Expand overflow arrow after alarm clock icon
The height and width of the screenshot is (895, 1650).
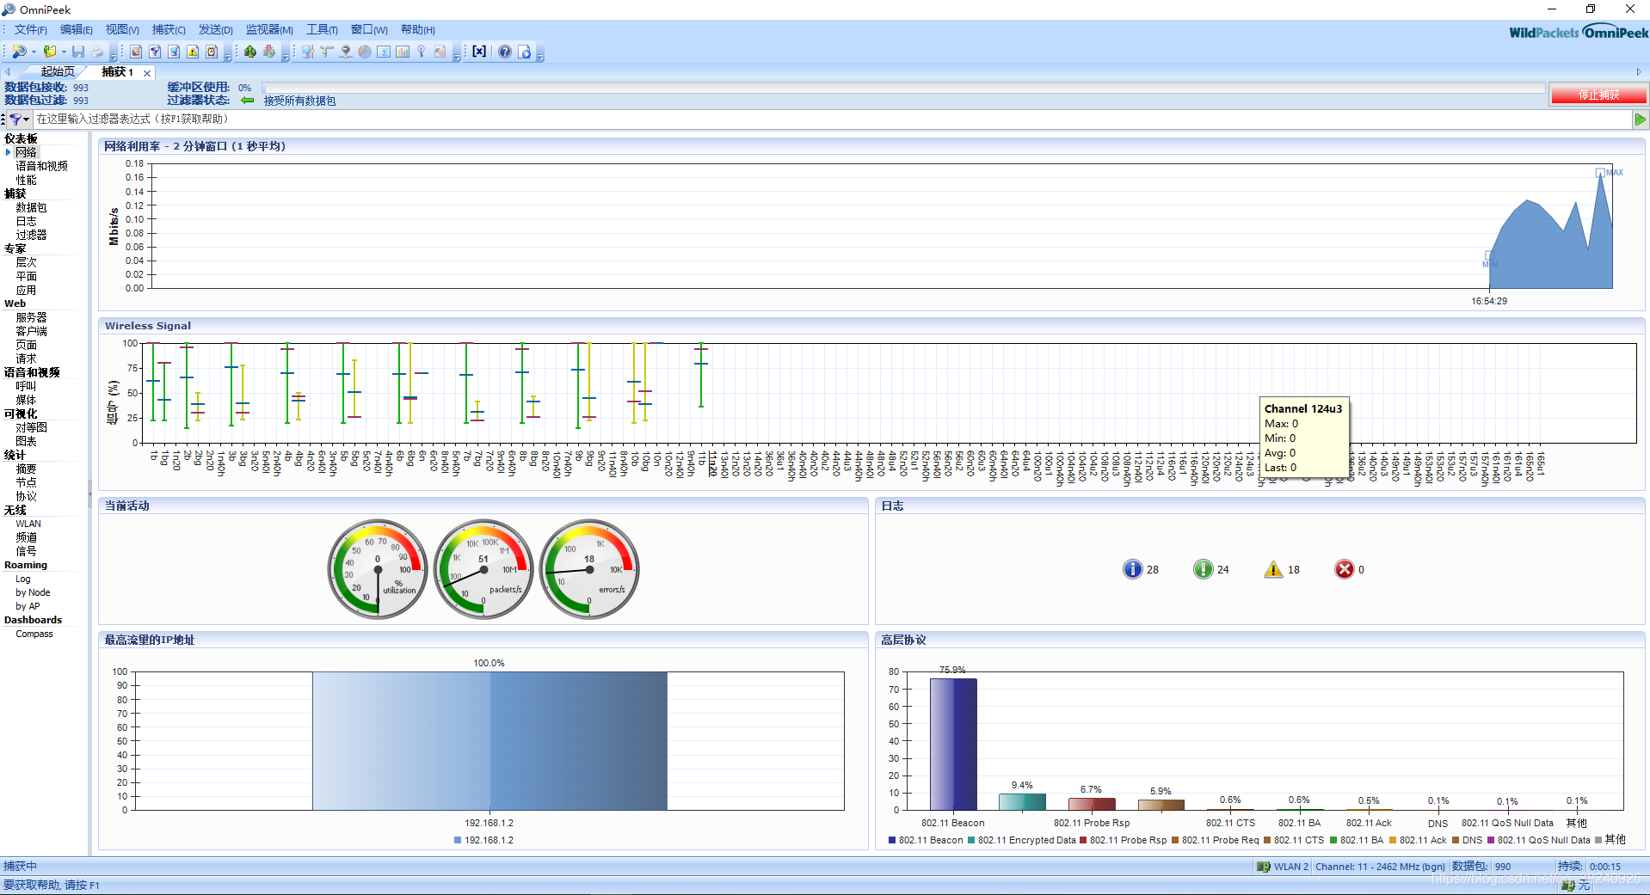pyautogui.click(x=227, y=55)
